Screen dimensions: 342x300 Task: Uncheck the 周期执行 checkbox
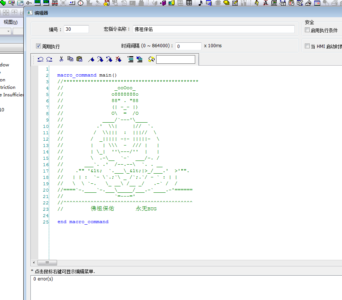pyautogui.click(x=38, y=46)
